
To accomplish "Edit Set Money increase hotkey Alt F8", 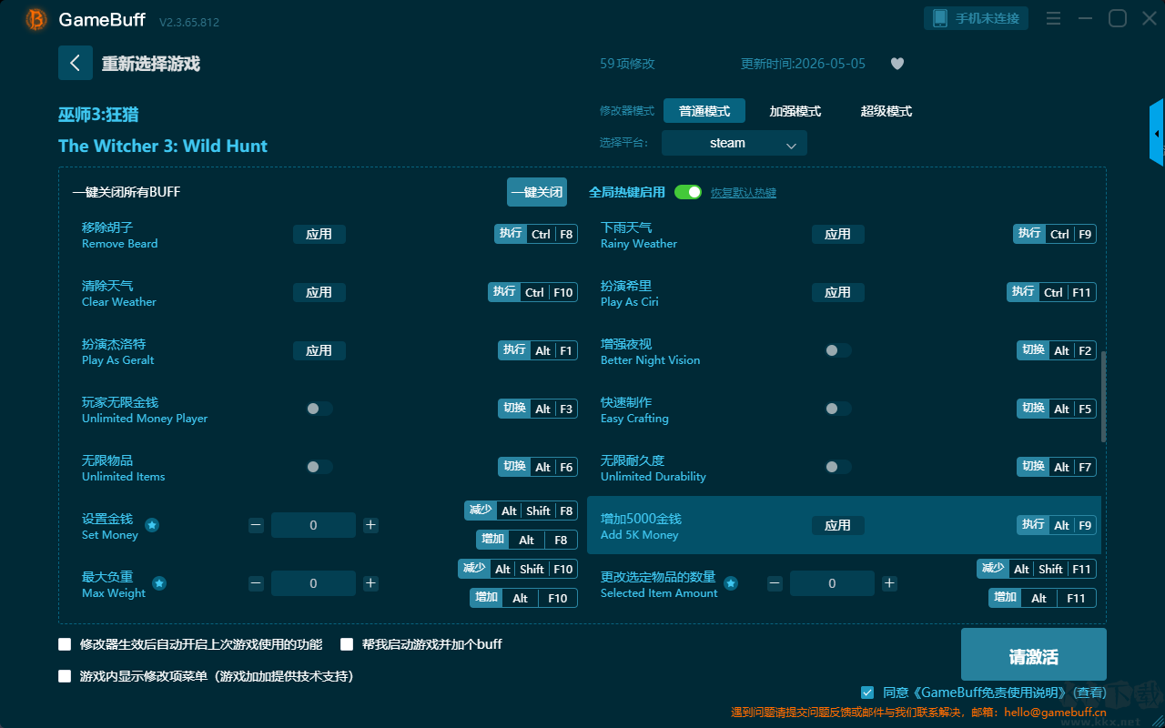I will click(527, 540).
